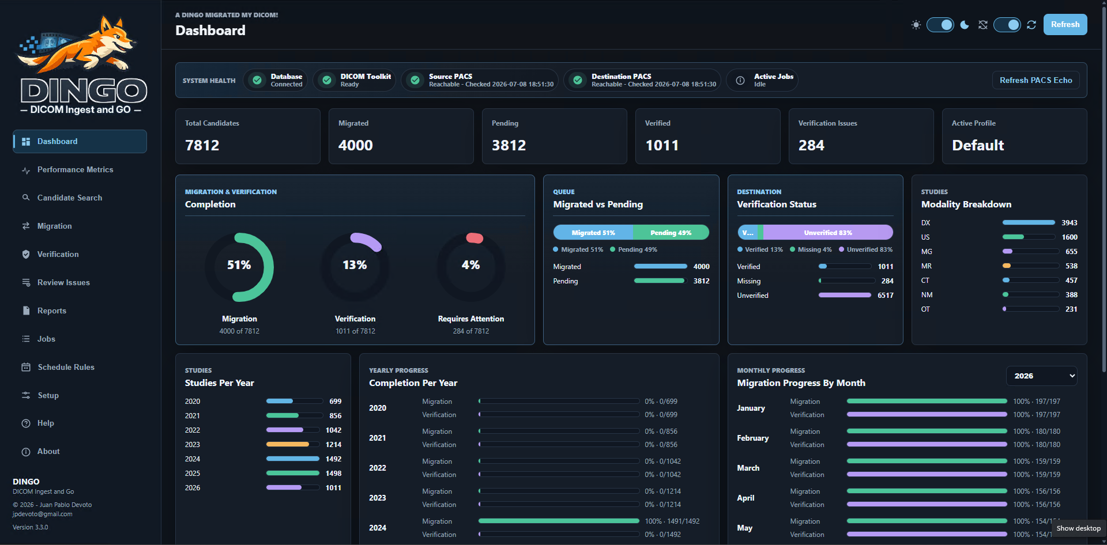1107x545 pixels.
Task: Click the 51% Migration donut chart
Action: [239, 267]
